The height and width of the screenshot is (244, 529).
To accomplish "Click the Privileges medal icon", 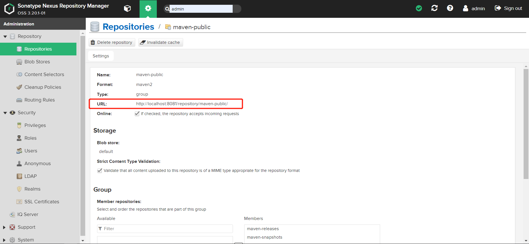I will click(x=19, y=125).
